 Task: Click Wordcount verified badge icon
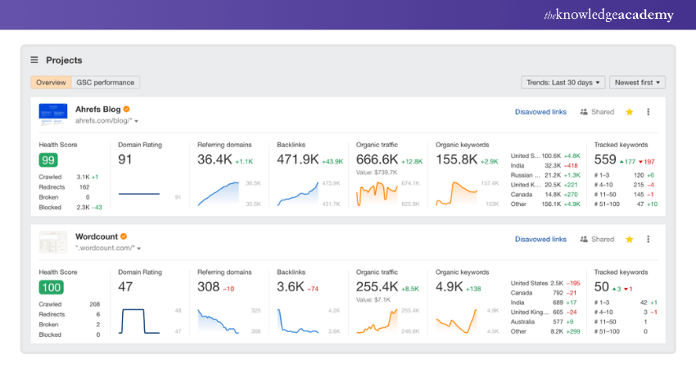coord(124,236)
